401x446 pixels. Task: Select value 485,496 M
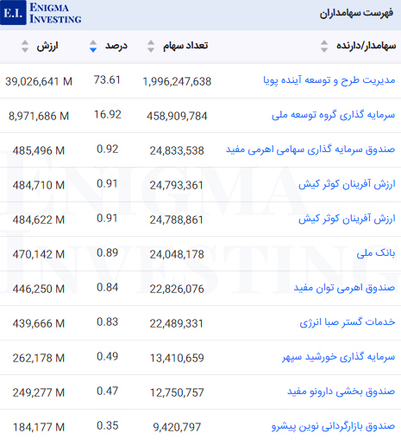[39, 150]
